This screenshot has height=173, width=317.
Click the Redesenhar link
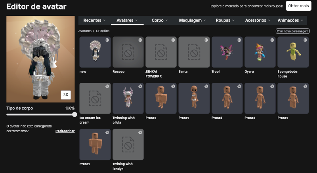coord(65,131)
